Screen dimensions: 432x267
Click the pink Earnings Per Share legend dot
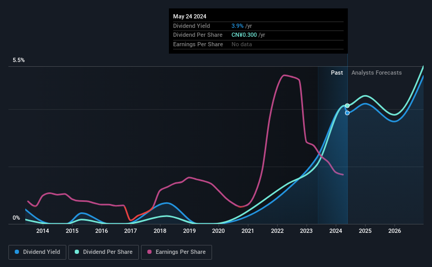[149, 252]
